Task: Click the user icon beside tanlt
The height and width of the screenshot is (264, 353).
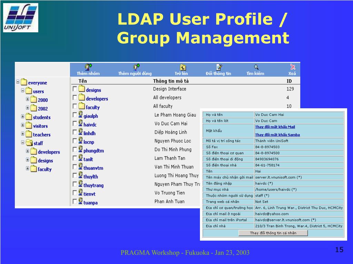Action: tap(80, 158)
